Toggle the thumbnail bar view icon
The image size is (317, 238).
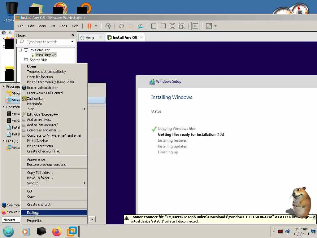(x=163, y=26)
